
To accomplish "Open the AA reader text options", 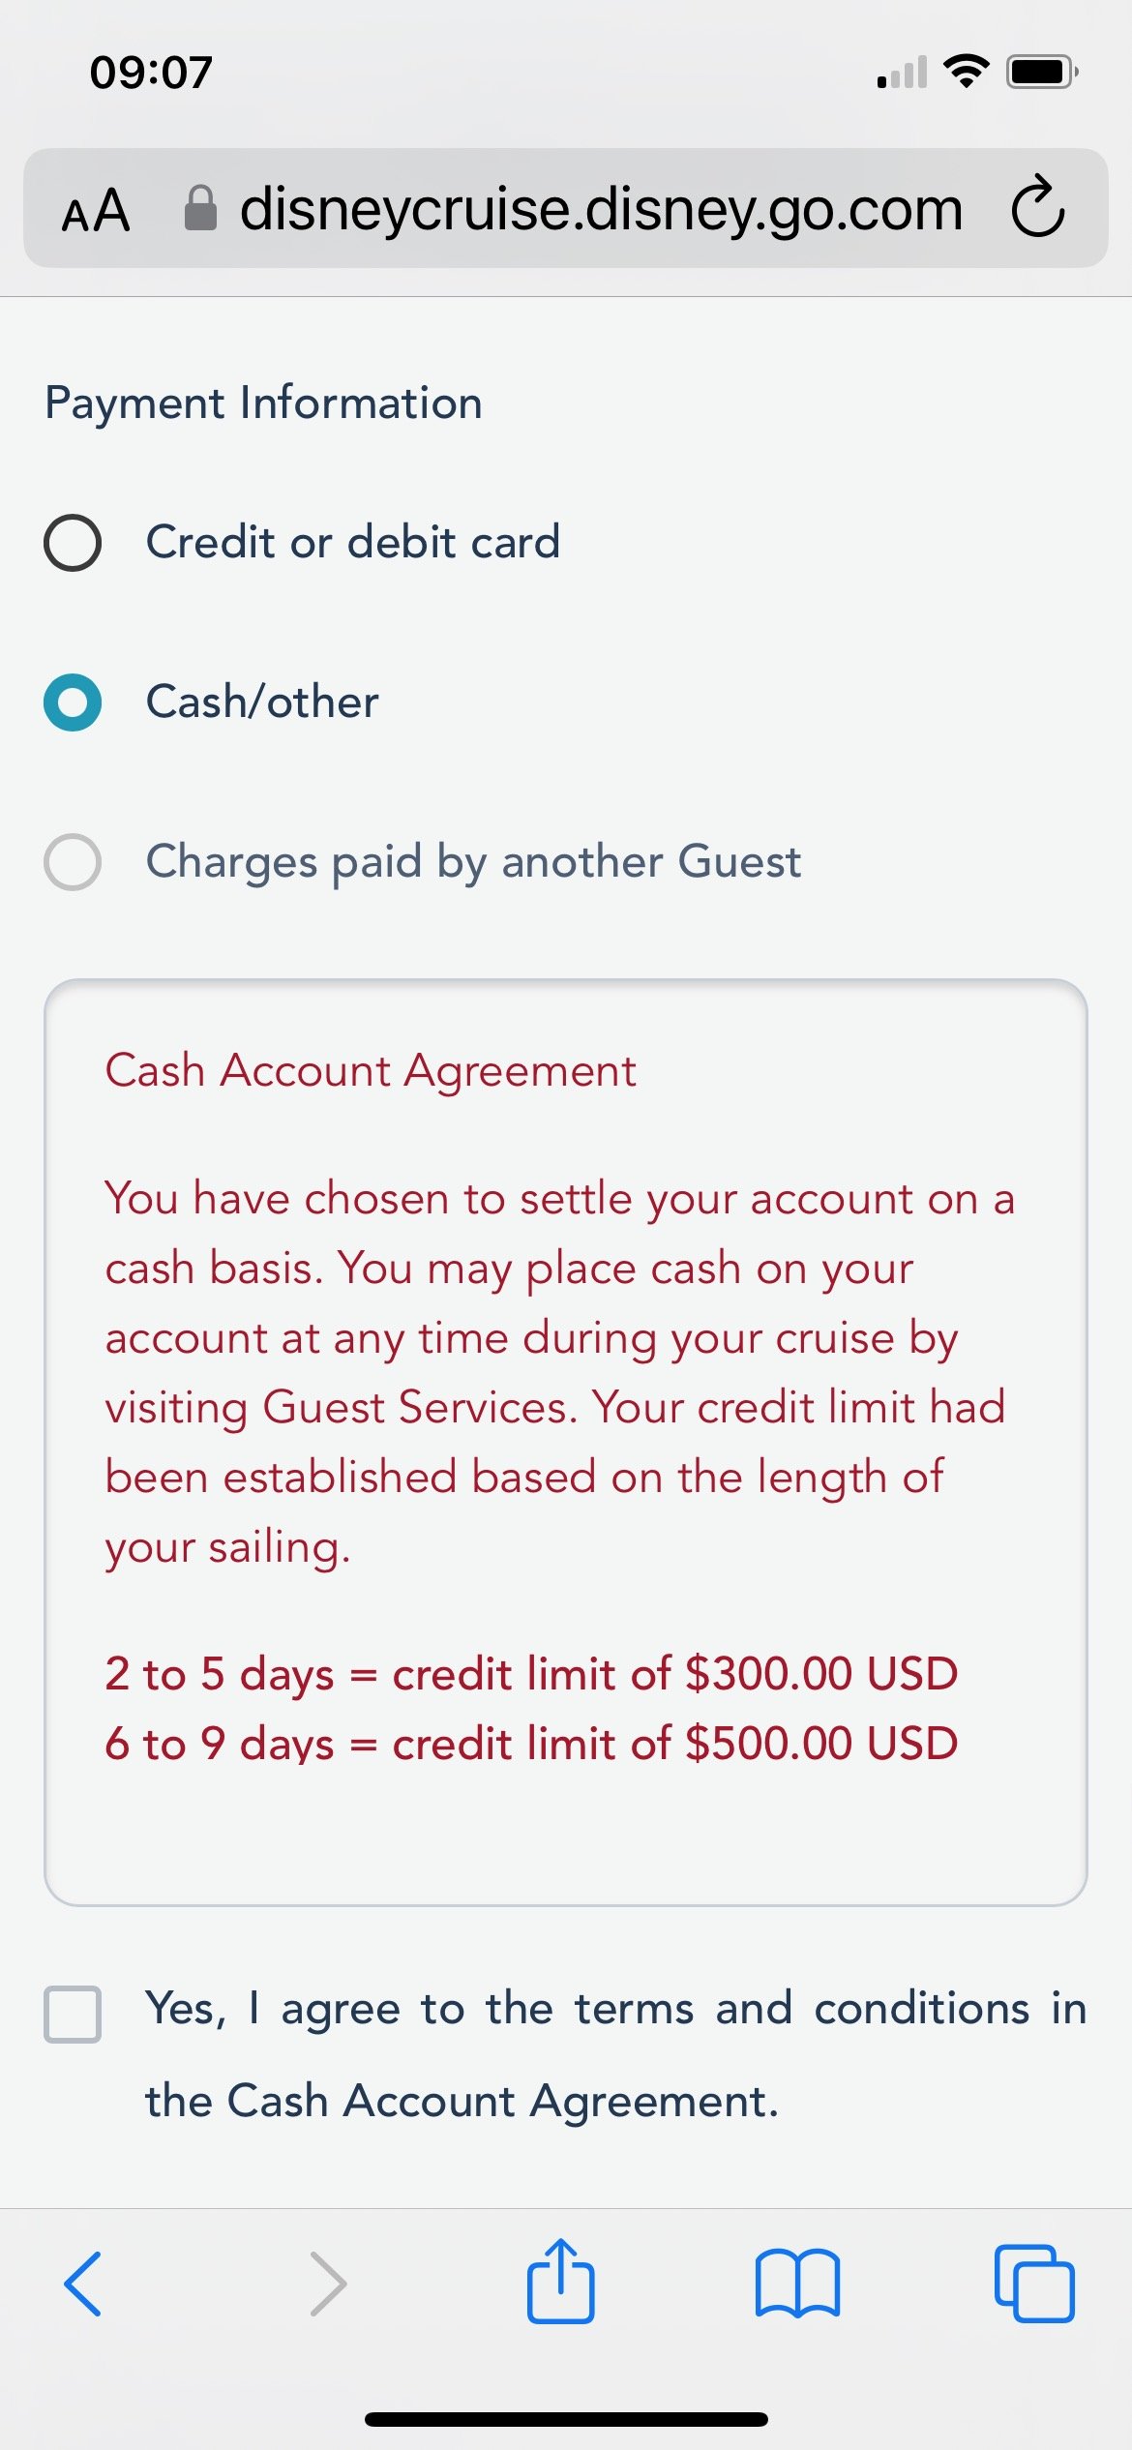I will (95, 211).
